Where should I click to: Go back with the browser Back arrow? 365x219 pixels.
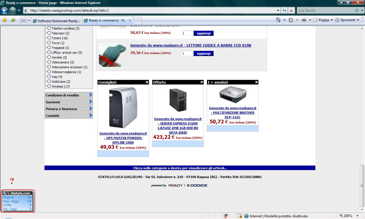coord(4,11)
